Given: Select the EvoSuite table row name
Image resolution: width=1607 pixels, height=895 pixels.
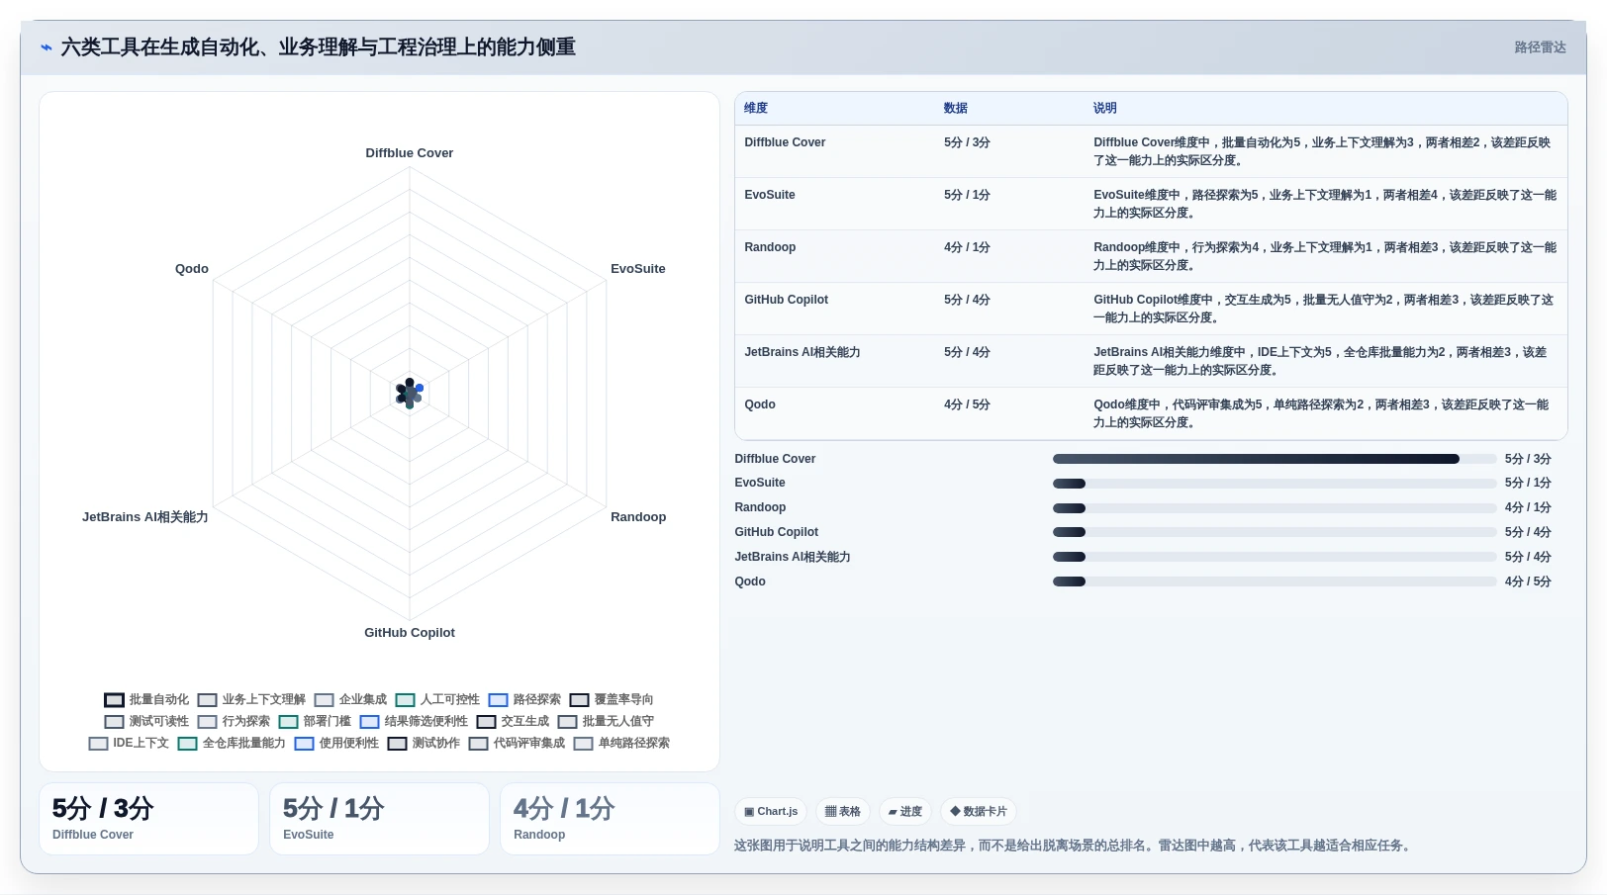Looking at the screenshot, I should 770,195.
